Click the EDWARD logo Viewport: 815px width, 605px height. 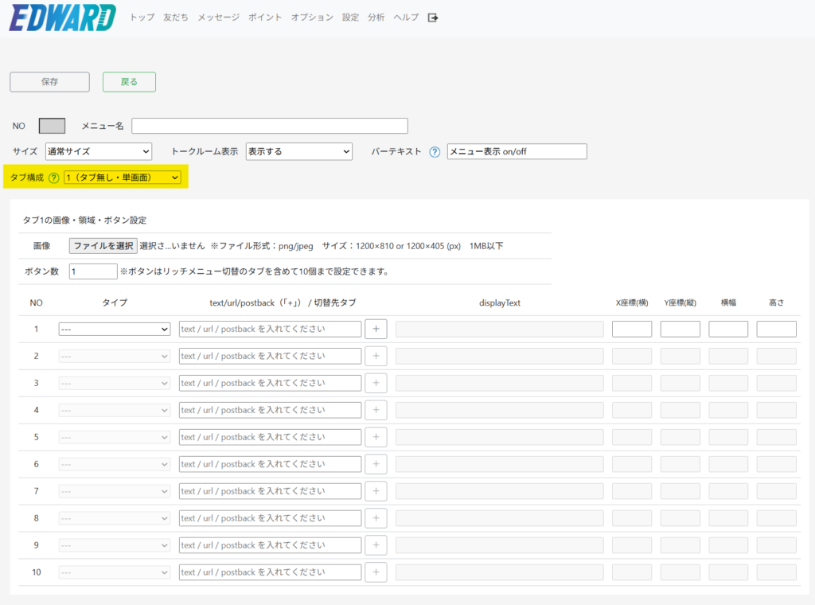[62, 18]
